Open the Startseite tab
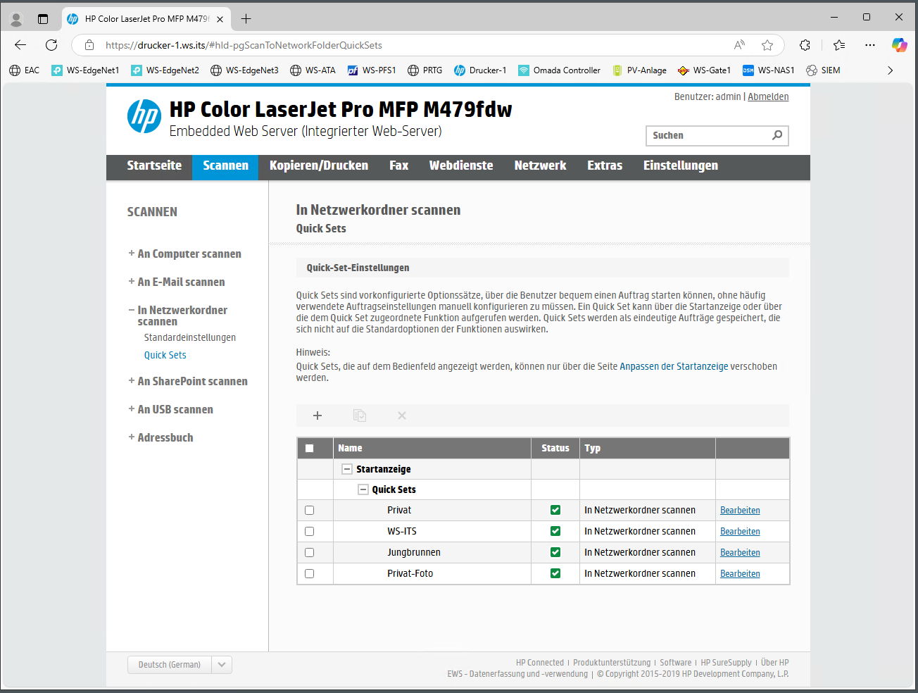This screenshot has width=918, height=693. tap(154, 166)
